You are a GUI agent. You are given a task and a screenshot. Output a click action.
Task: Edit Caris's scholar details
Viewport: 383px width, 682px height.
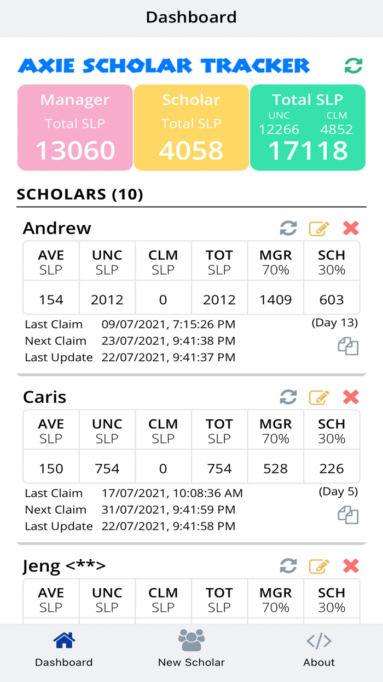pyautogui.click(x=319, y=397)
